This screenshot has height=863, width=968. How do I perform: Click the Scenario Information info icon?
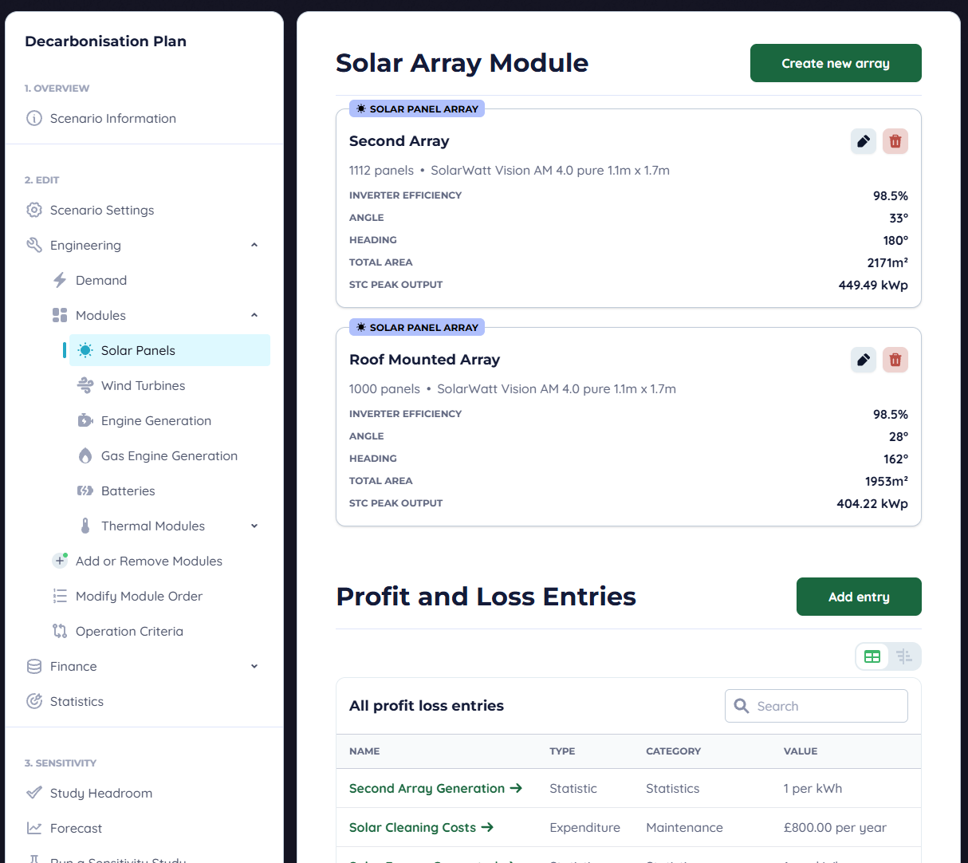tap(34, 118)
